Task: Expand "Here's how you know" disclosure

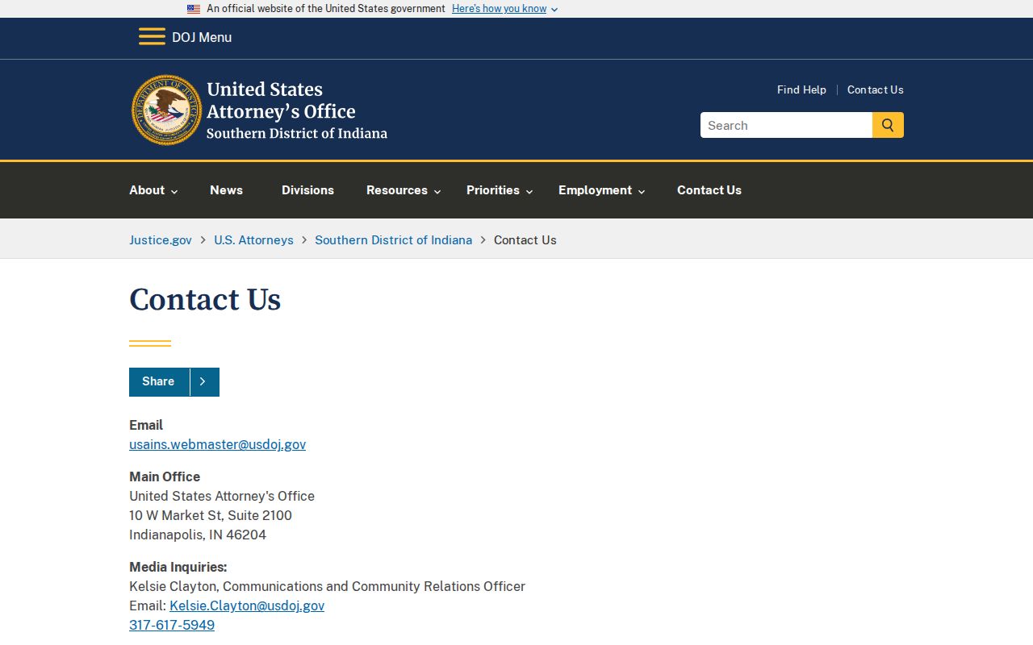Action: 504,9
